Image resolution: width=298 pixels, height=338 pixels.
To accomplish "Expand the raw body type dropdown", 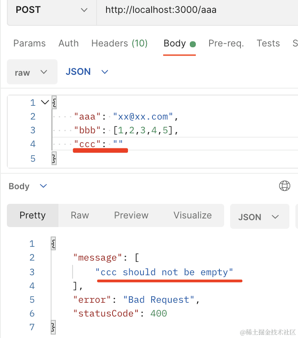I will (32, 72).
